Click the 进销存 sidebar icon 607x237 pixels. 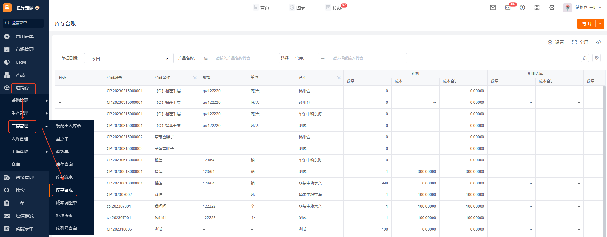point(7,88)
